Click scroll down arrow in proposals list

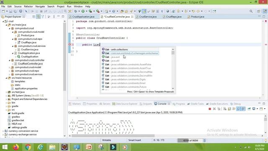pos(173,89)
